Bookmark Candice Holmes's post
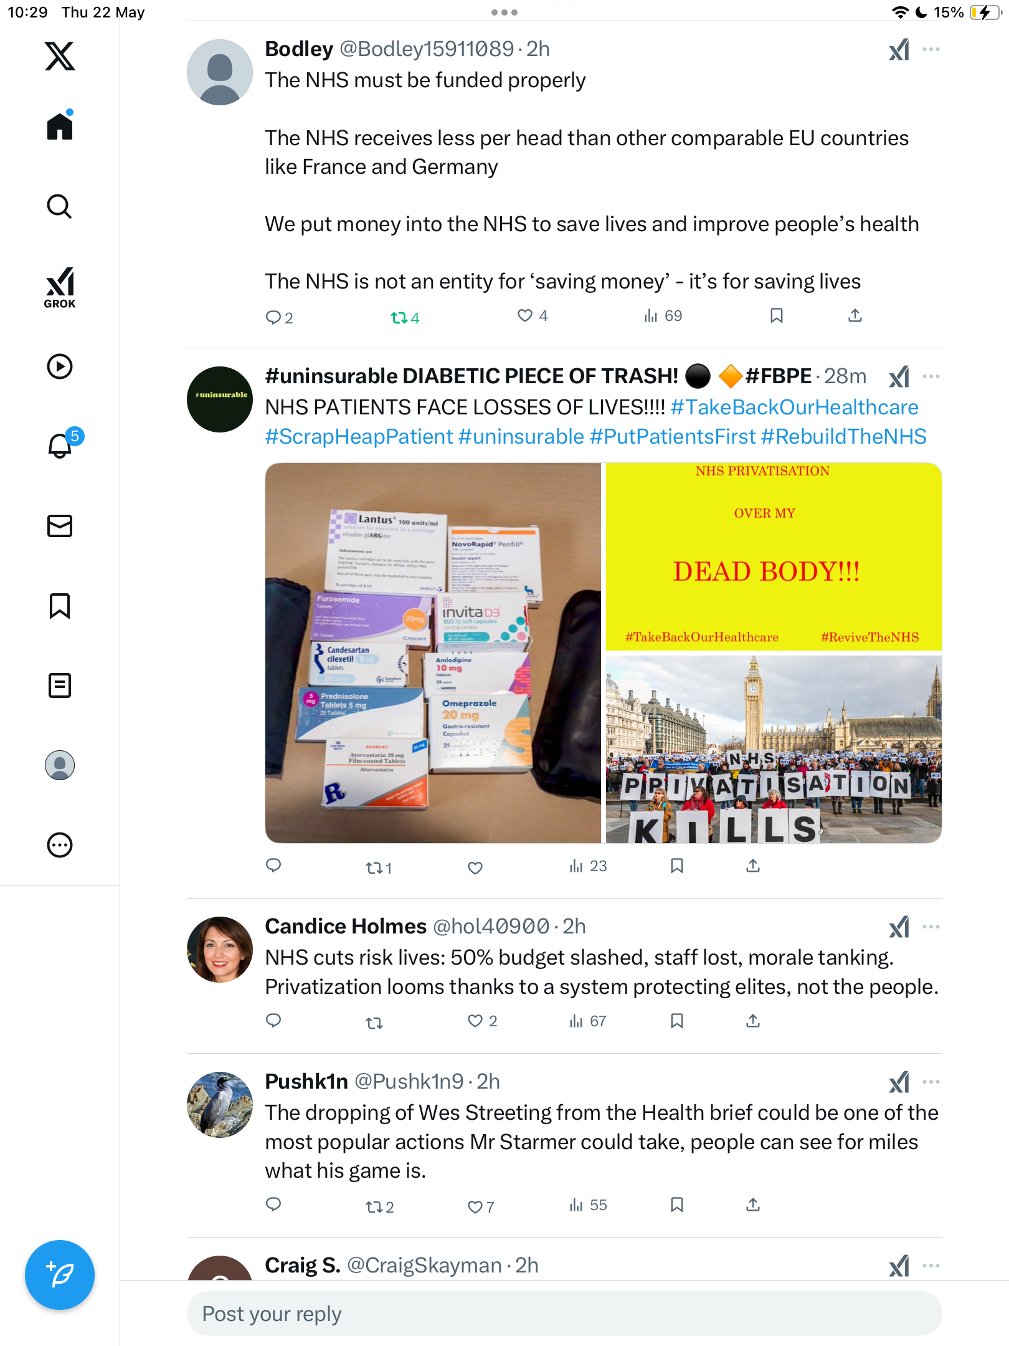 pyautogui.click(x=677, y=1021)
